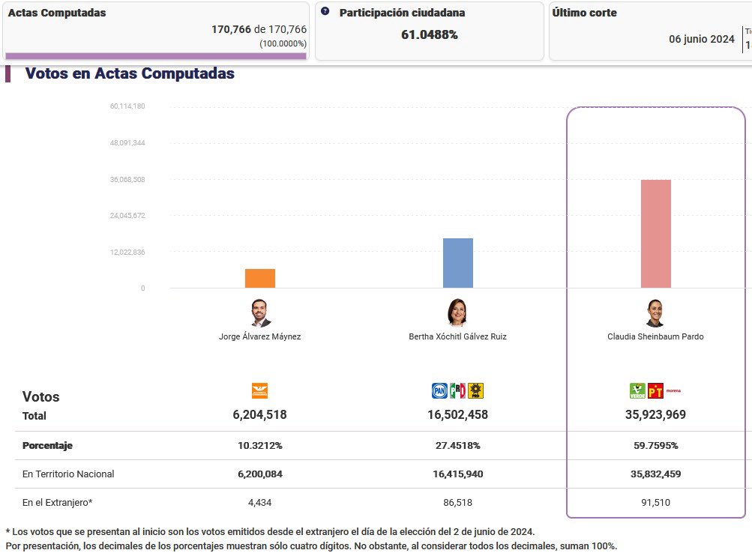
Task: Select the PAN party emblem
Action: [439, 390]
